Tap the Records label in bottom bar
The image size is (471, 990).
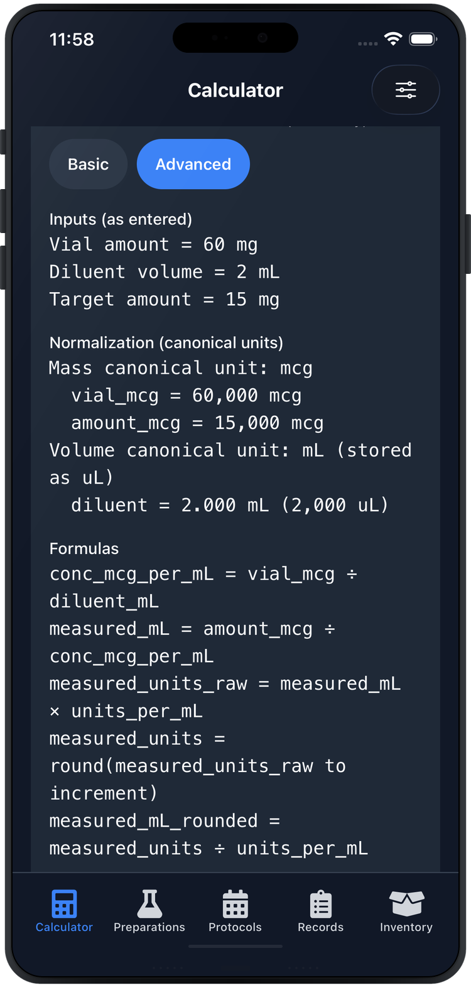[x=320, y=927]
